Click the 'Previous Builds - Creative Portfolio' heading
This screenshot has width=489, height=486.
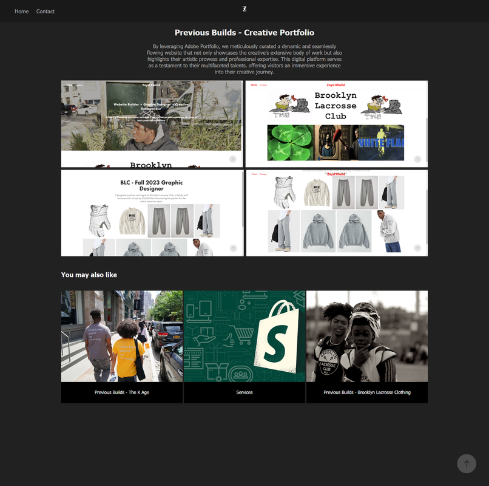(x=244, y=33)
